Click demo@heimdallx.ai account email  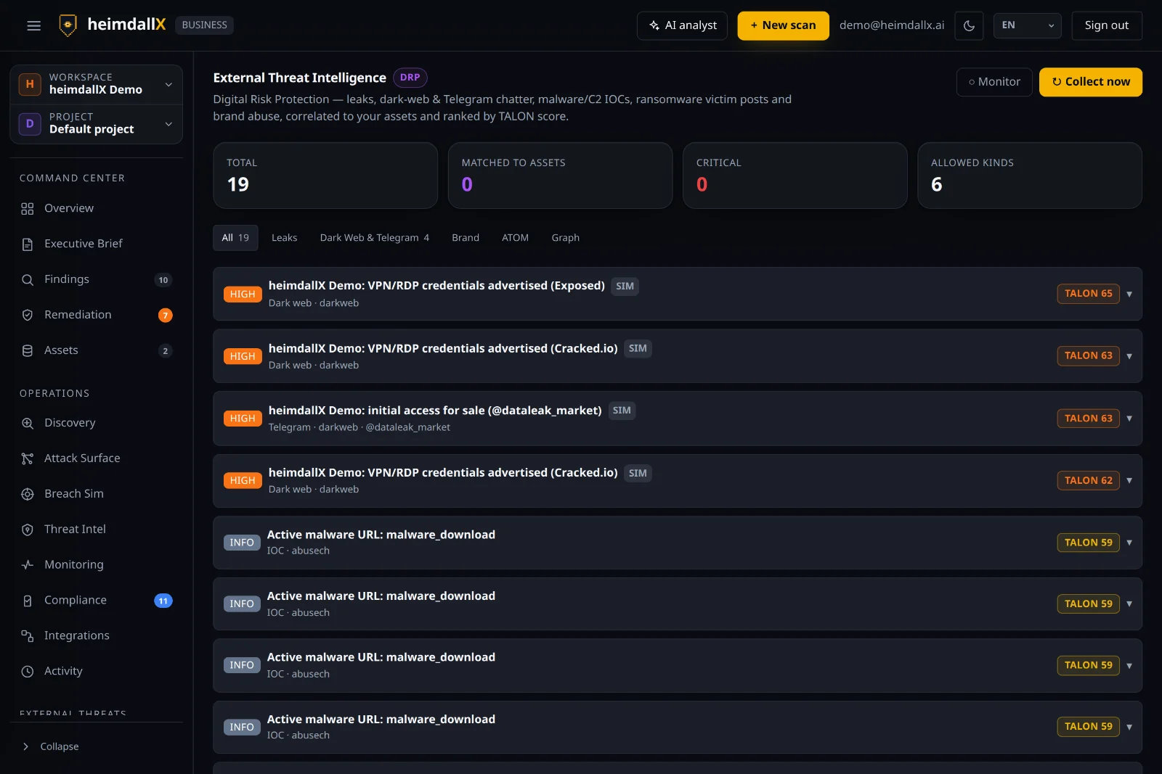pos(892,25)
